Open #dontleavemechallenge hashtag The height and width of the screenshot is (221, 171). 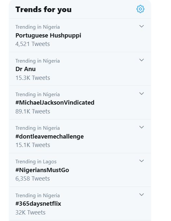pos(49,137)
